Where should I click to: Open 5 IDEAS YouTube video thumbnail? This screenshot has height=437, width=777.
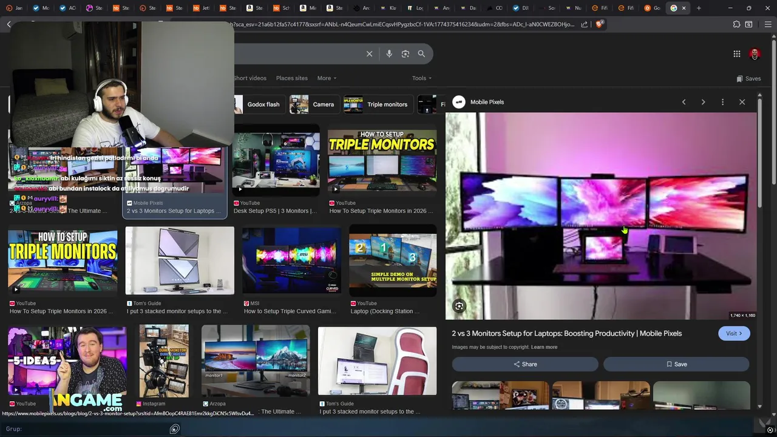(x=67, y=361)
